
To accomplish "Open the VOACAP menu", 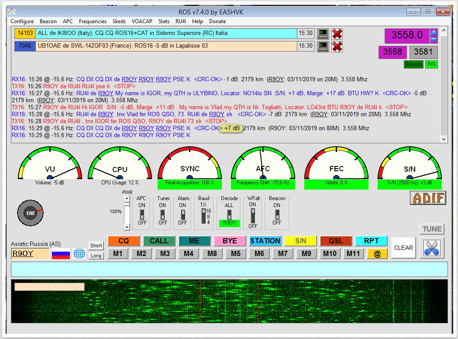I will [142, 21].
